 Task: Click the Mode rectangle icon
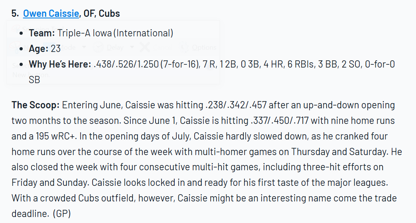click(x=49, y=47)
